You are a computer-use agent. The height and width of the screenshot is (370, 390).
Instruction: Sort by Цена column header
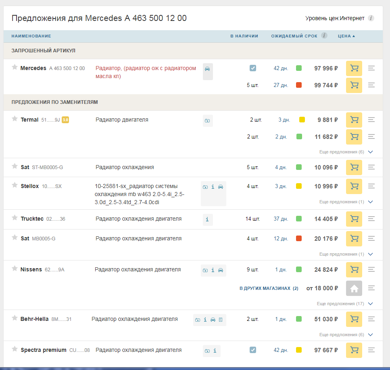pos(346,36)
